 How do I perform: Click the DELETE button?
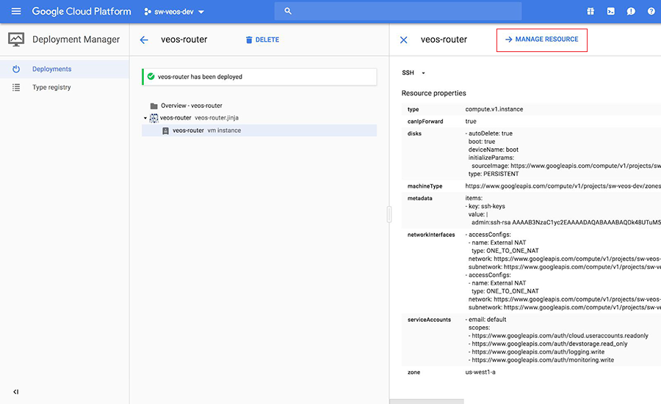(262, 40)
